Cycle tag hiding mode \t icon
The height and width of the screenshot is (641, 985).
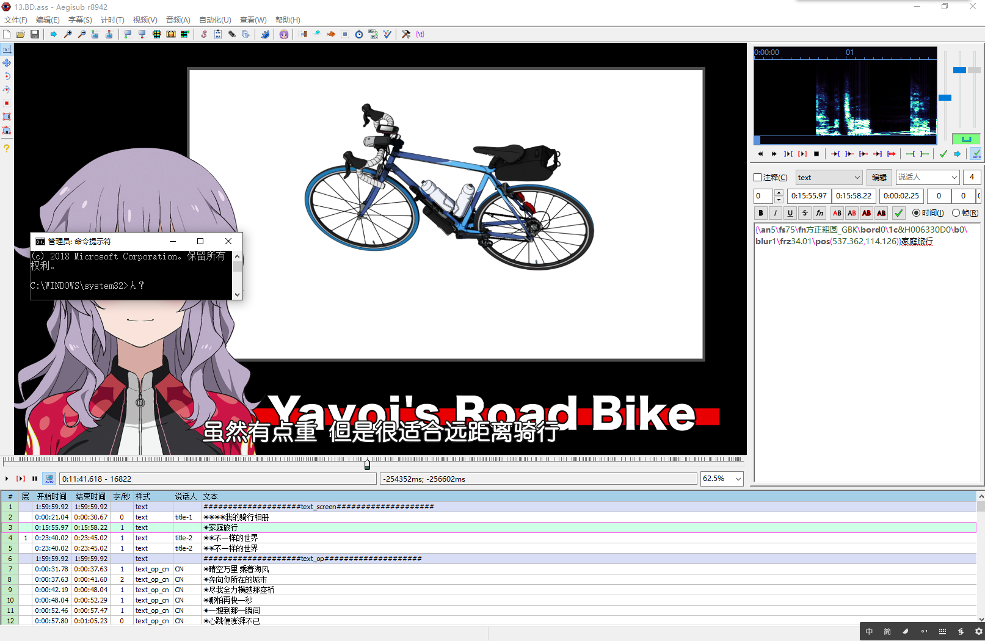[420, 34]
